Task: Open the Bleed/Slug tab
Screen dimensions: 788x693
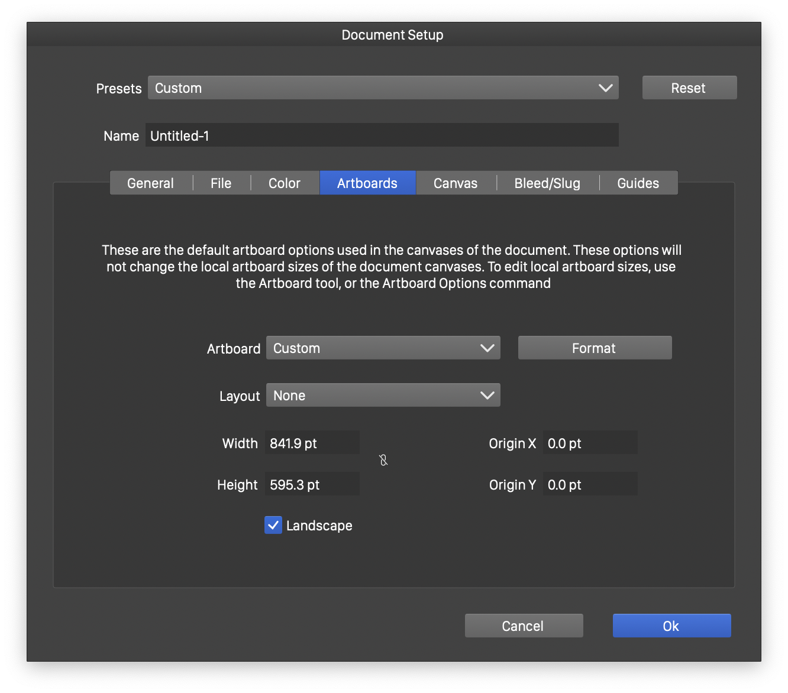Action: coord(547,183)
